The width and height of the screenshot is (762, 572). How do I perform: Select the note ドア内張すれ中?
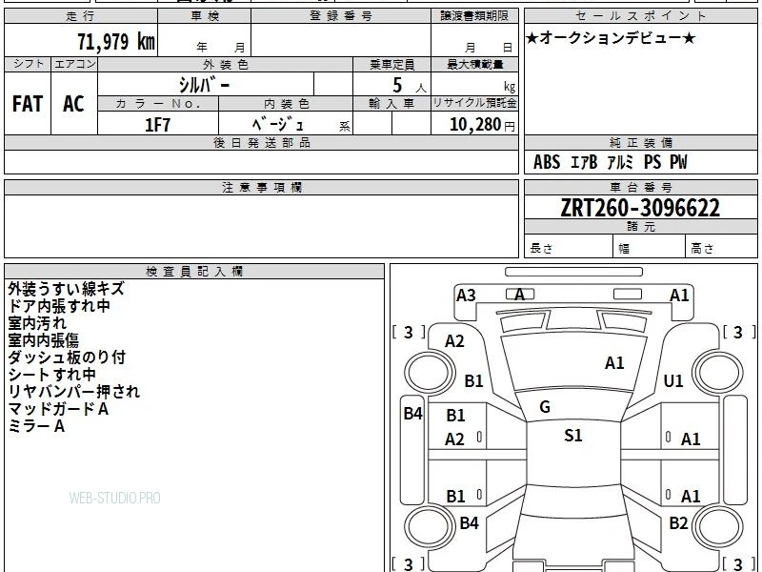pyautogui.click(x=59, y=306)
